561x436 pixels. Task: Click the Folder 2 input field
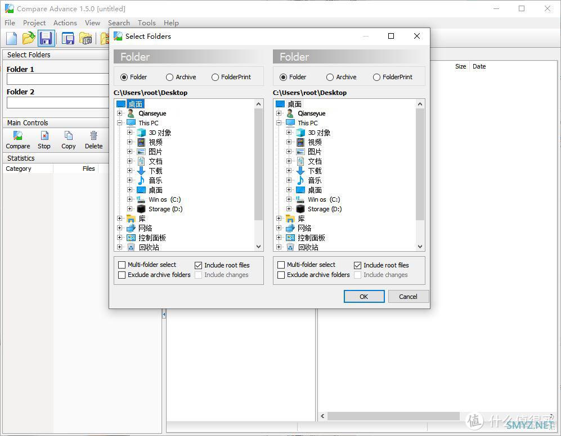pyautogui.click(x=57, y=103)
